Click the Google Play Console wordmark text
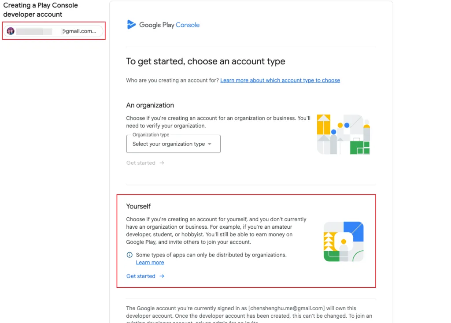Image resolution: width=451 pixels, height=323 pixels. click(x=169, y=25)
